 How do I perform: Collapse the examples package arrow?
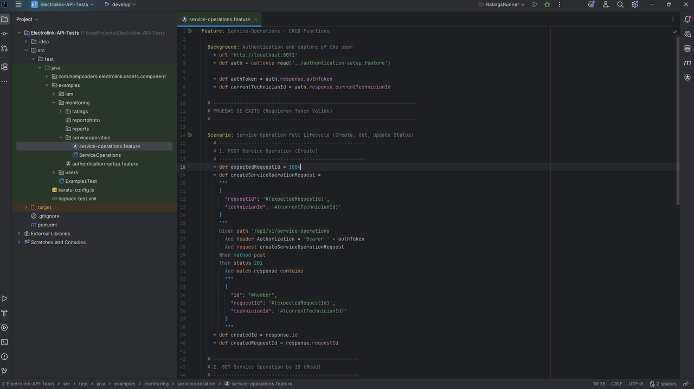pos(47,85)
